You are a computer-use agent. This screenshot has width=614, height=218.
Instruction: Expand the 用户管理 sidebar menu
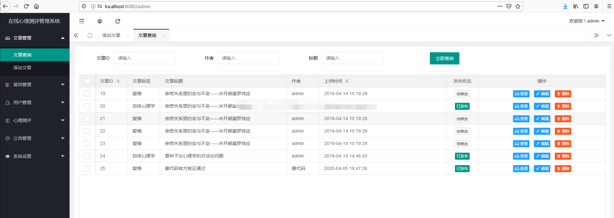point(35,102)
